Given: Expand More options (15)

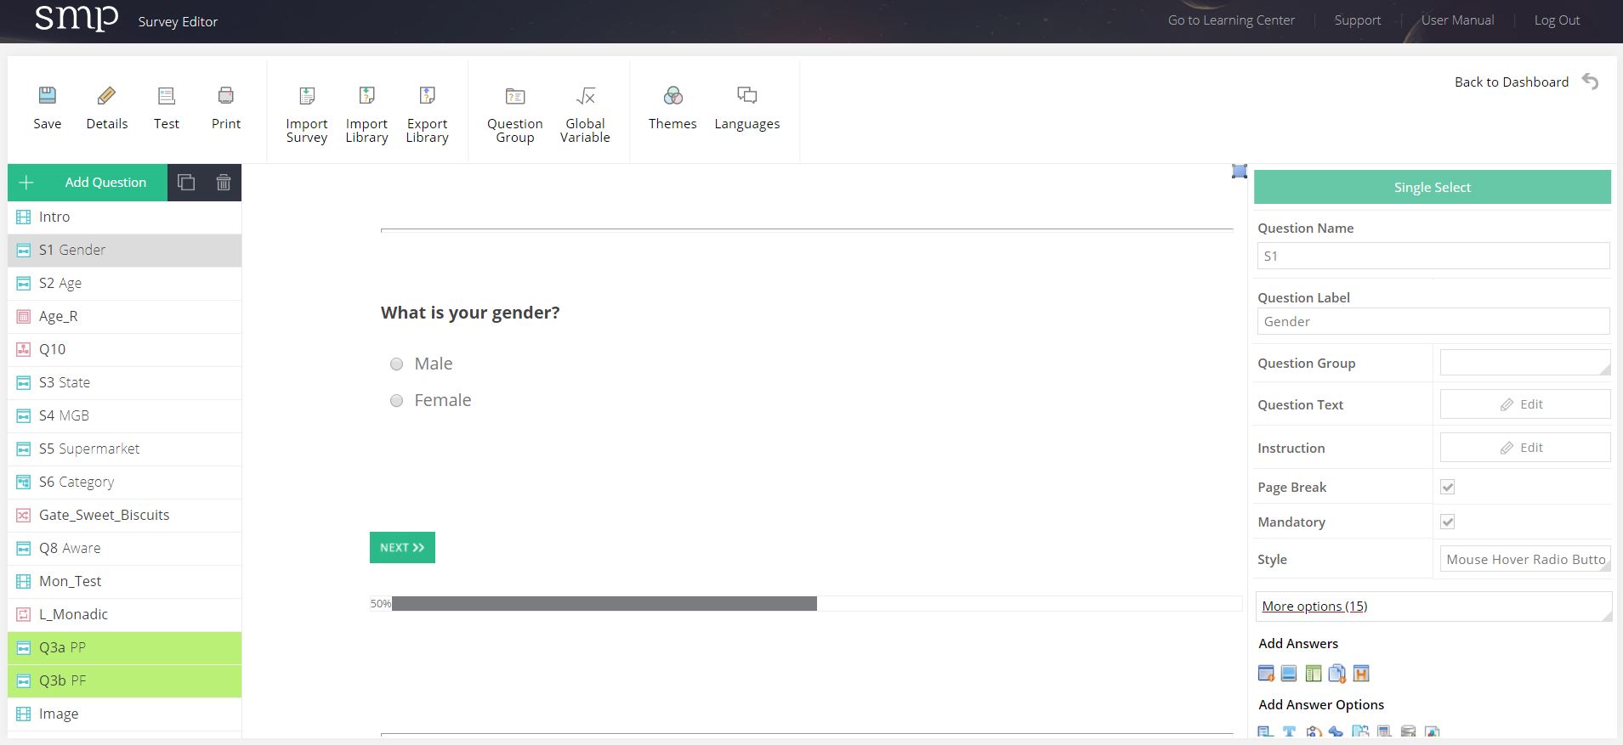Looking at the screenshot, I should [x=1314, y=606].
